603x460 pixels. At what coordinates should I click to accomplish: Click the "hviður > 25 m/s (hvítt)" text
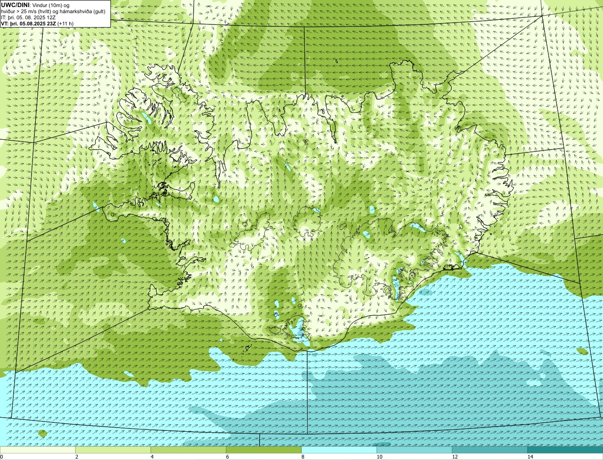coord(25,11)
